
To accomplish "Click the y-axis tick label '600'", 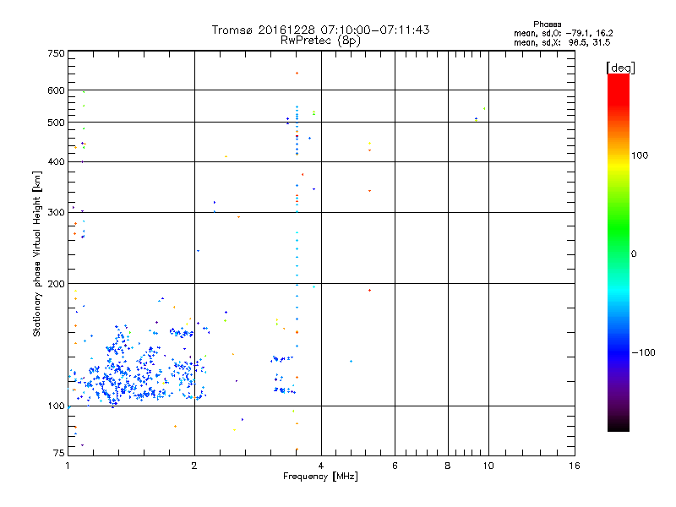I will tap(56, 90).
